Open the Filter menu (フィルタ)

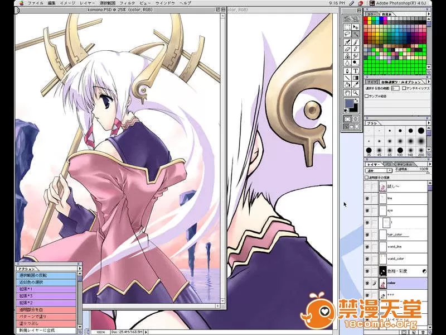127,3
